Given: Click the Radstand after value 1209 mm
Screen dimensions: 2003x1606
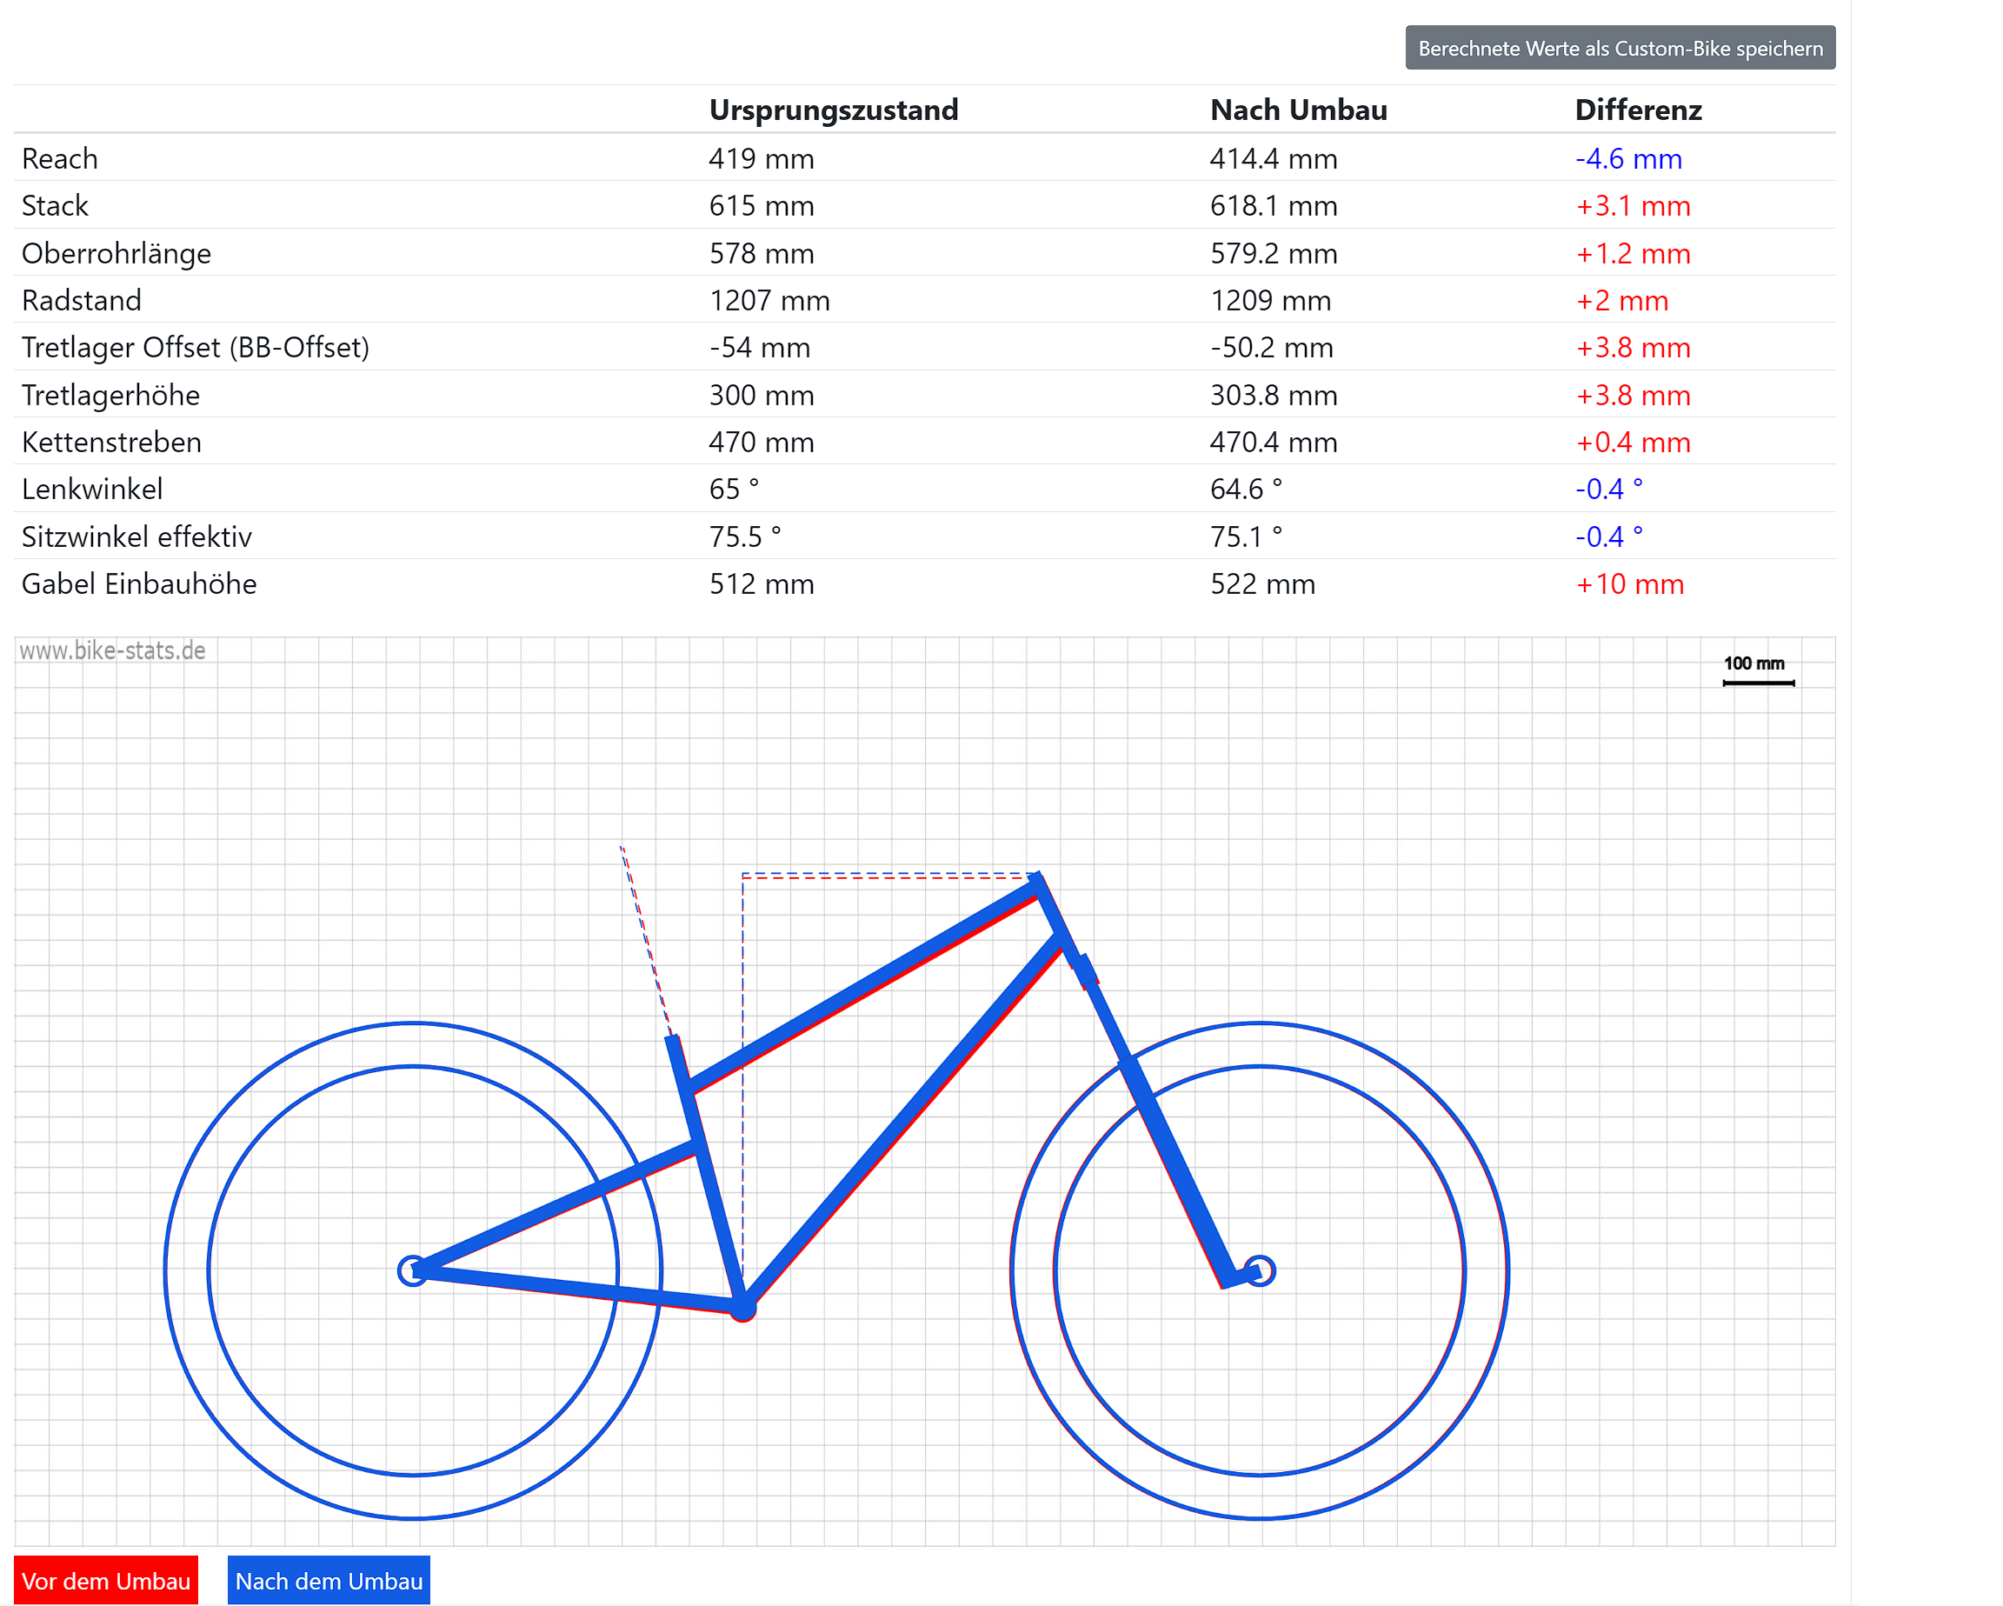Looking at the screenshot, I should pos(1270,300).
